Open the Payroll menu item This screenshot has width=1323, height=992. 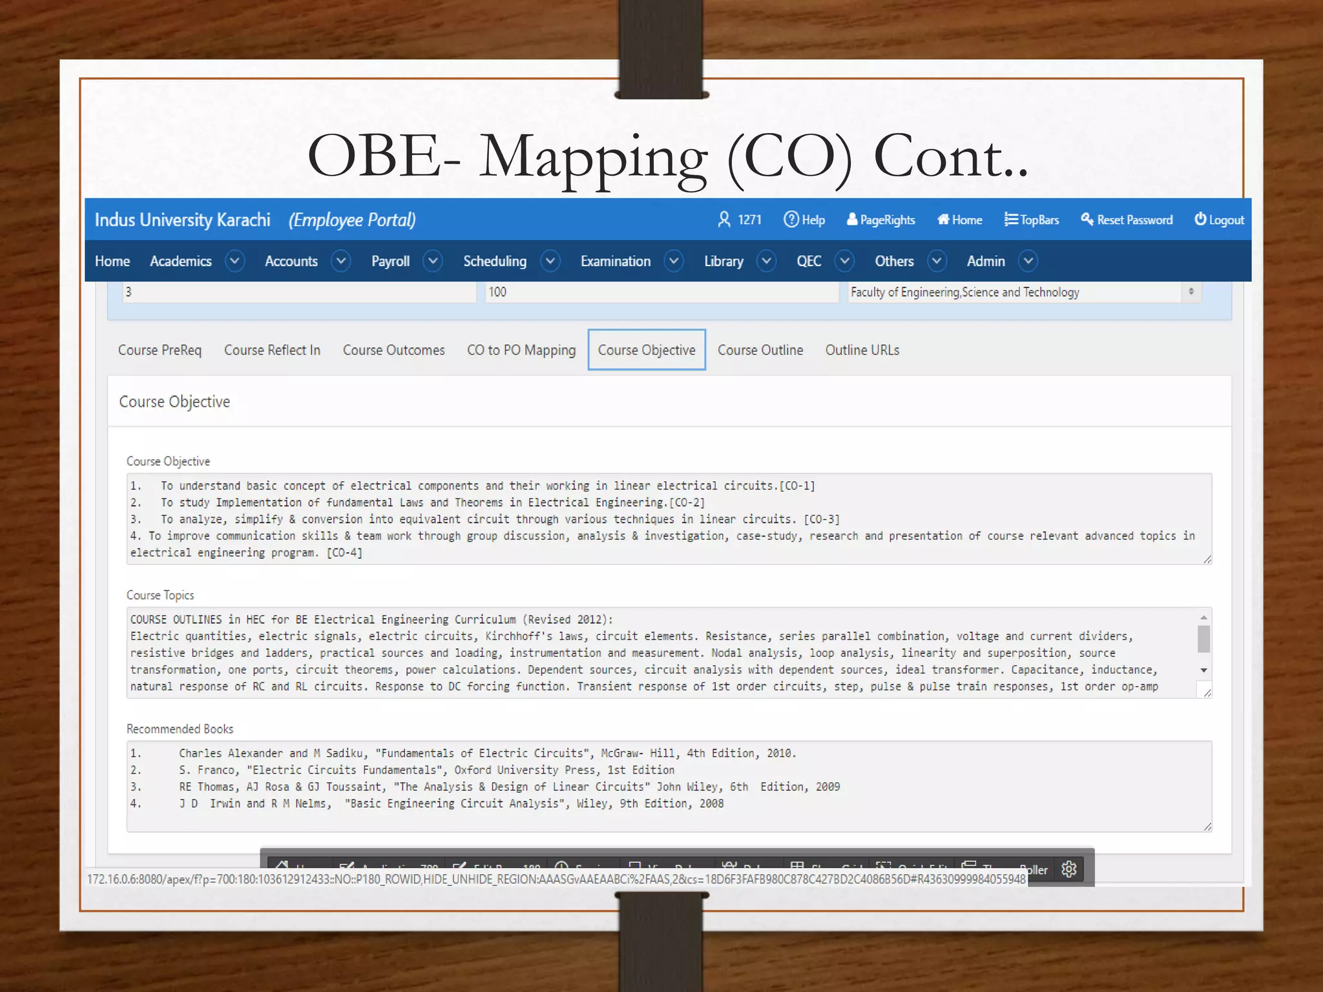pyautogui.click(x=390, y=261)
